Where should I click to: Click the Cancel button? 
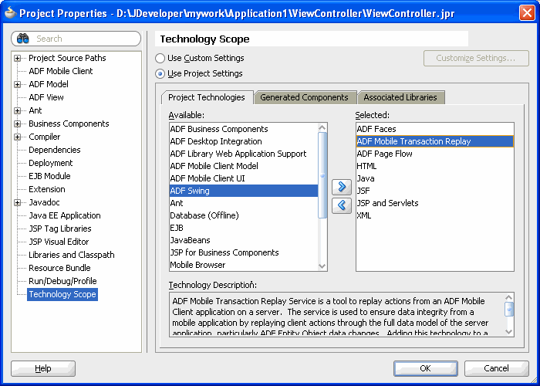click(496, 368)
